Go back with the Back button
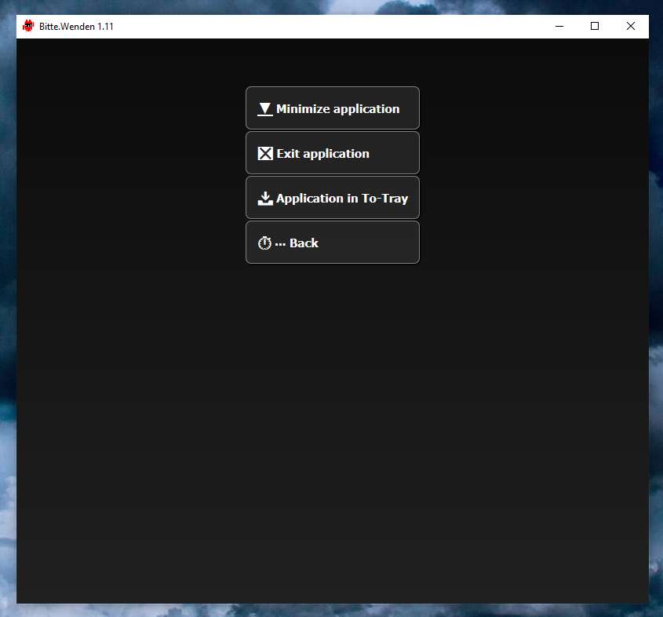The image size is (663, 617). (333, 243)
